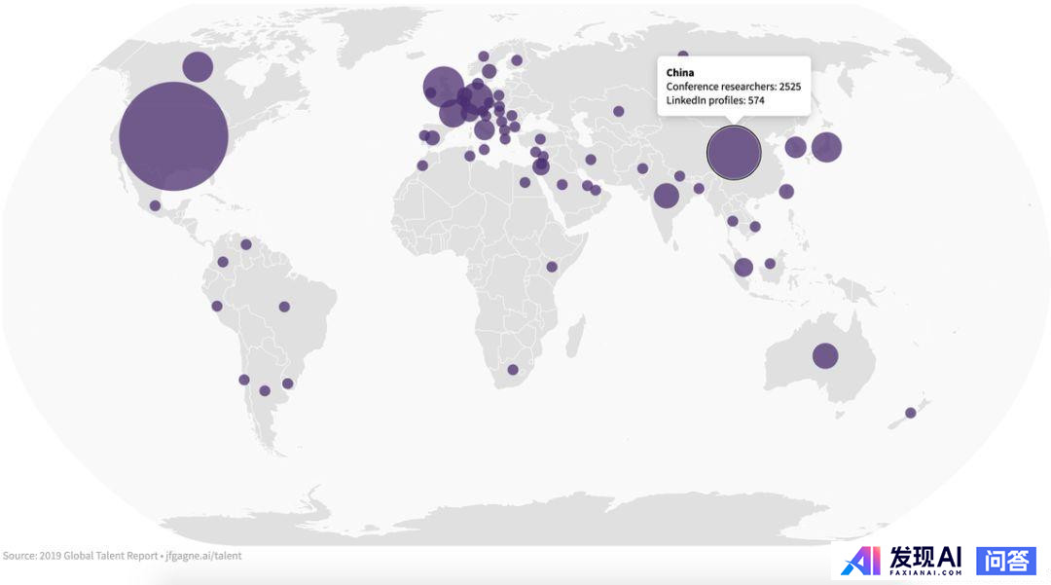The width and height of the screenshot is (1051, 585).
Task: Click the large United States bubble
Action: (x=173, y=136)
